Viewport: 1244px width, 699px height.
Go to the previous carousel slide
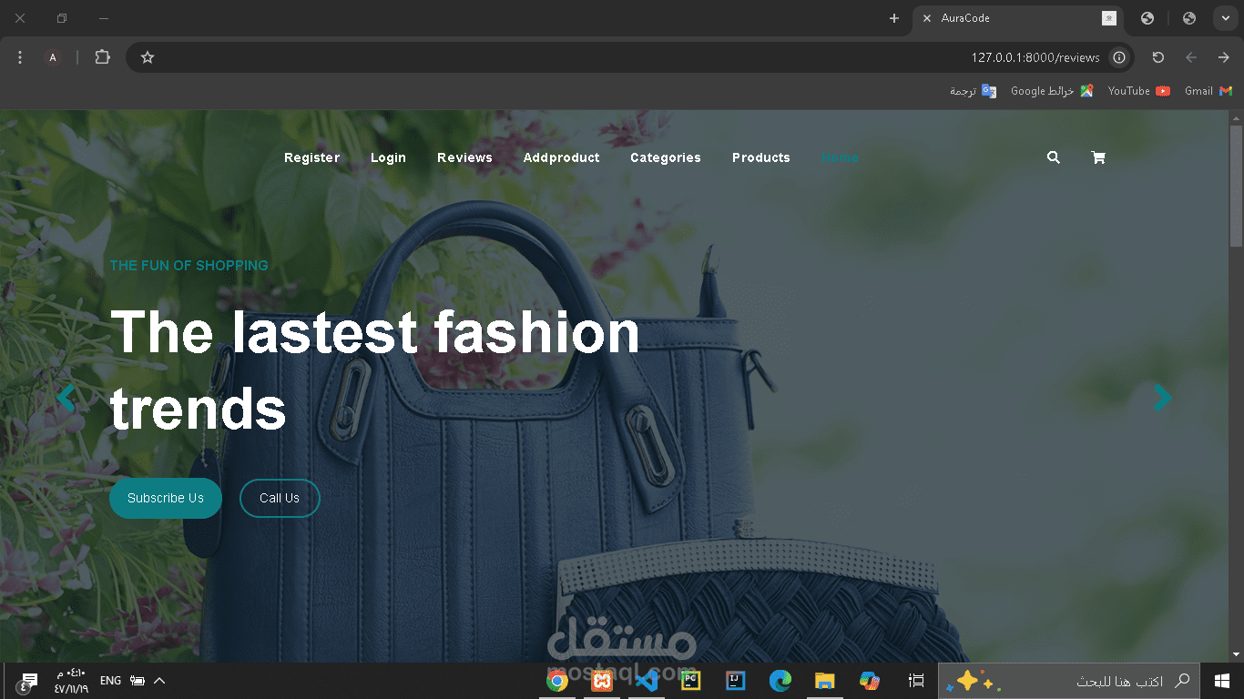pos(66,398)
